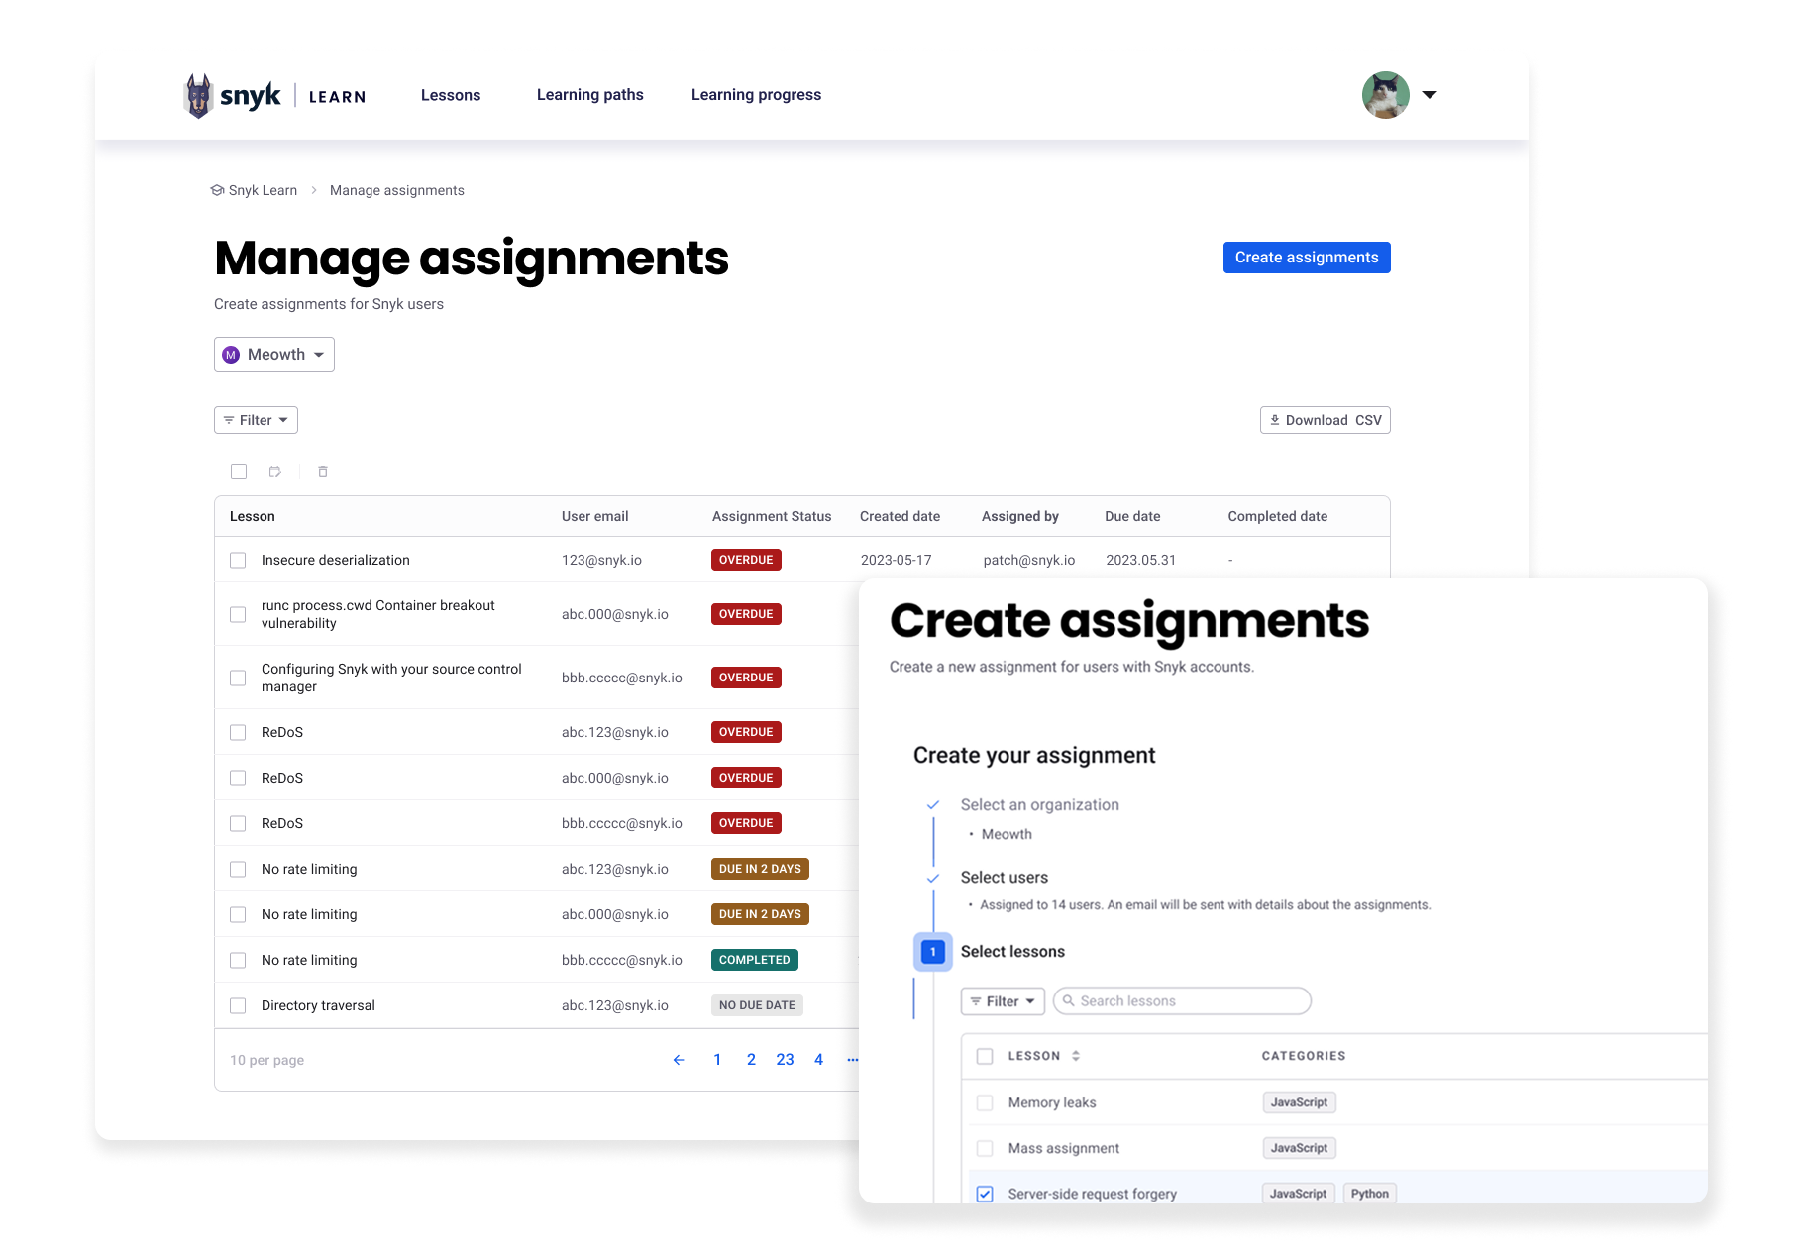Open the Learning progress nav item
This screenshot has height=1254, width=1803.
(x=756, y=95)
